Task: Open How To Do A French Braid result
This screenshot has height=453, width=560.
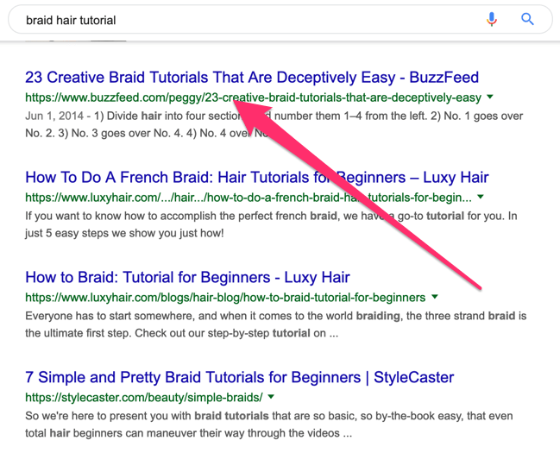Action: click(257, 177)
